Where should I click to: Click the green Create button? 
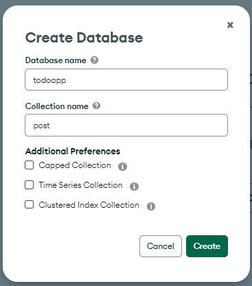tap(207, 246)
